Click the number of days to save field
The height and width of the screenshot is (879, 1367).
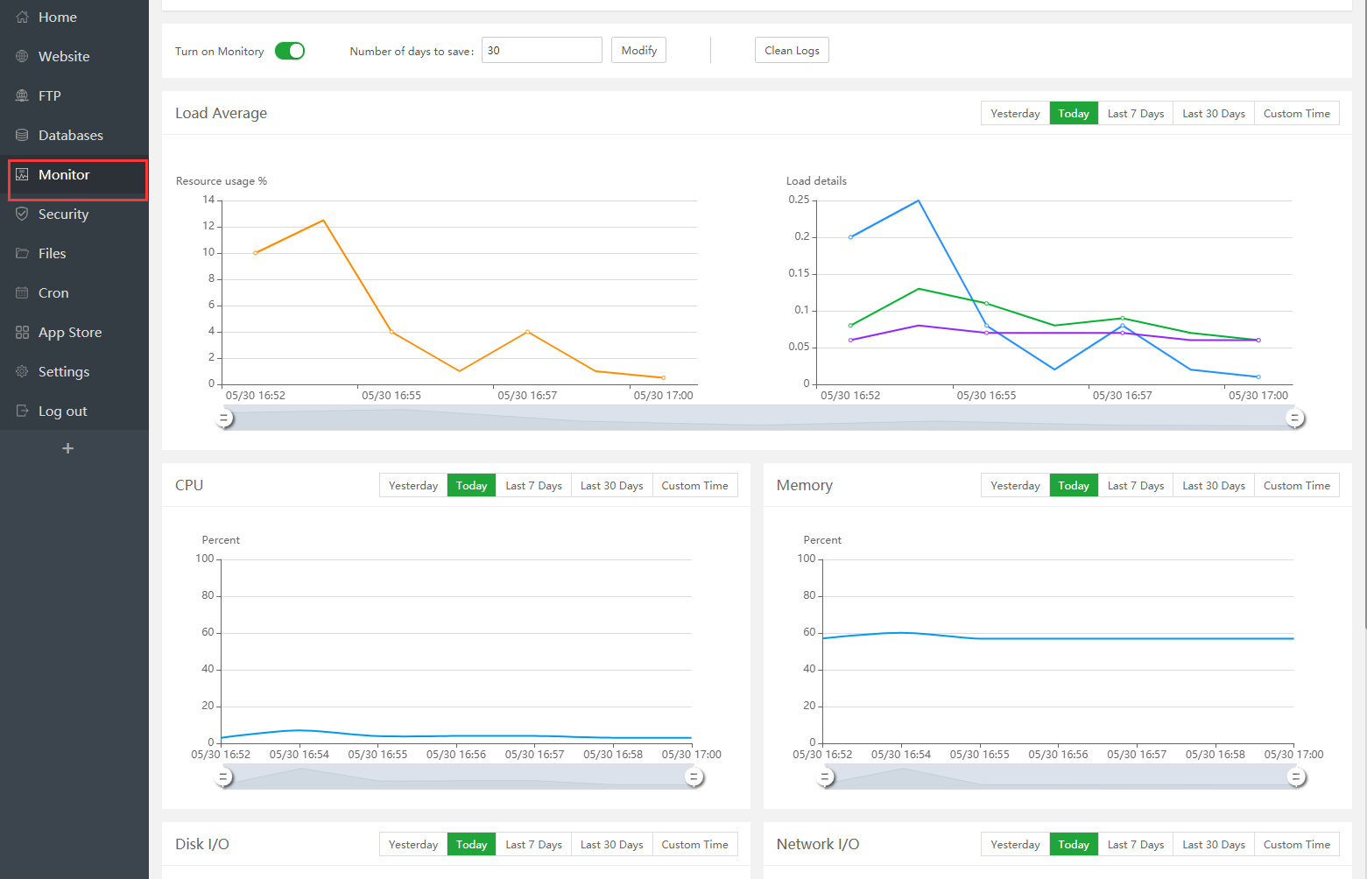point(541,51)
